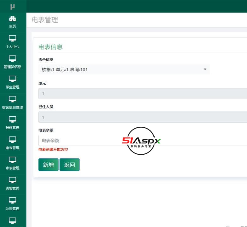The height and width of the screenshot is (227, 247).
Task: Click the 个人中心 monitor icon
Action: coord(13,39)
